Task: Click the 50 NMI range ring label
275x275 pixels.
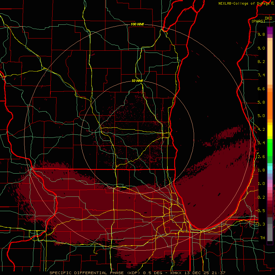Action: [x=137, y=81]
